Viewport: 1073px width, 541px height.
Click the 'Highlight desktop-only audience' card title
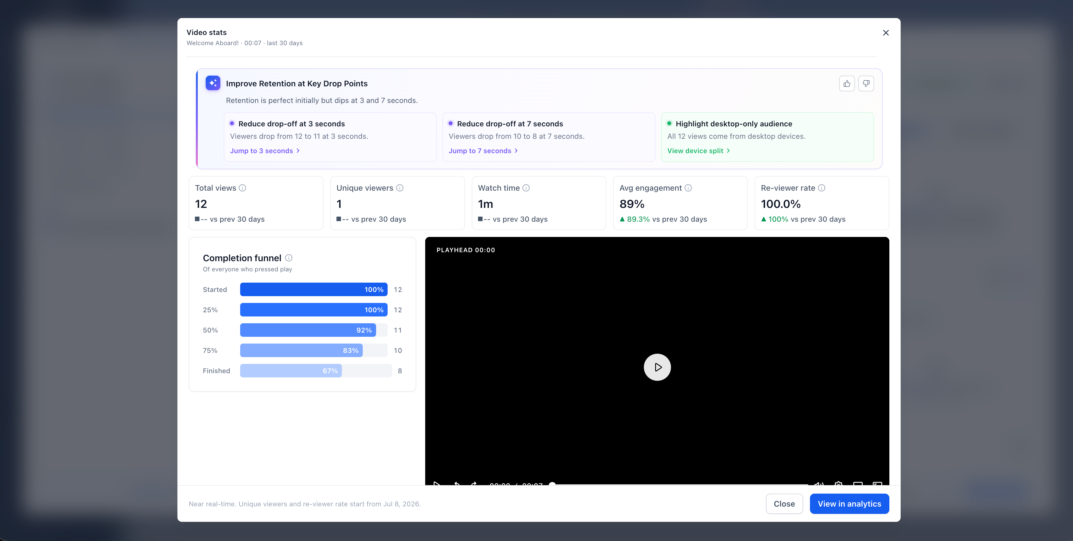[x=734, y=124]
